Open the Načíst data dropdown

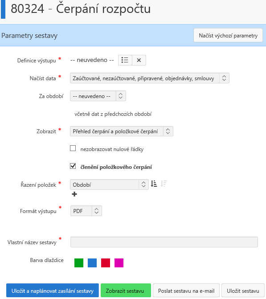150,78
